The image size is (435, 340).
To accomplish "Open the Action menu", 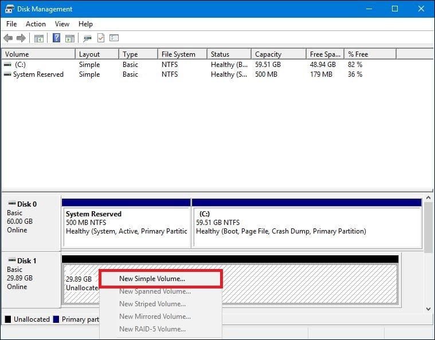I will (36, 24).
